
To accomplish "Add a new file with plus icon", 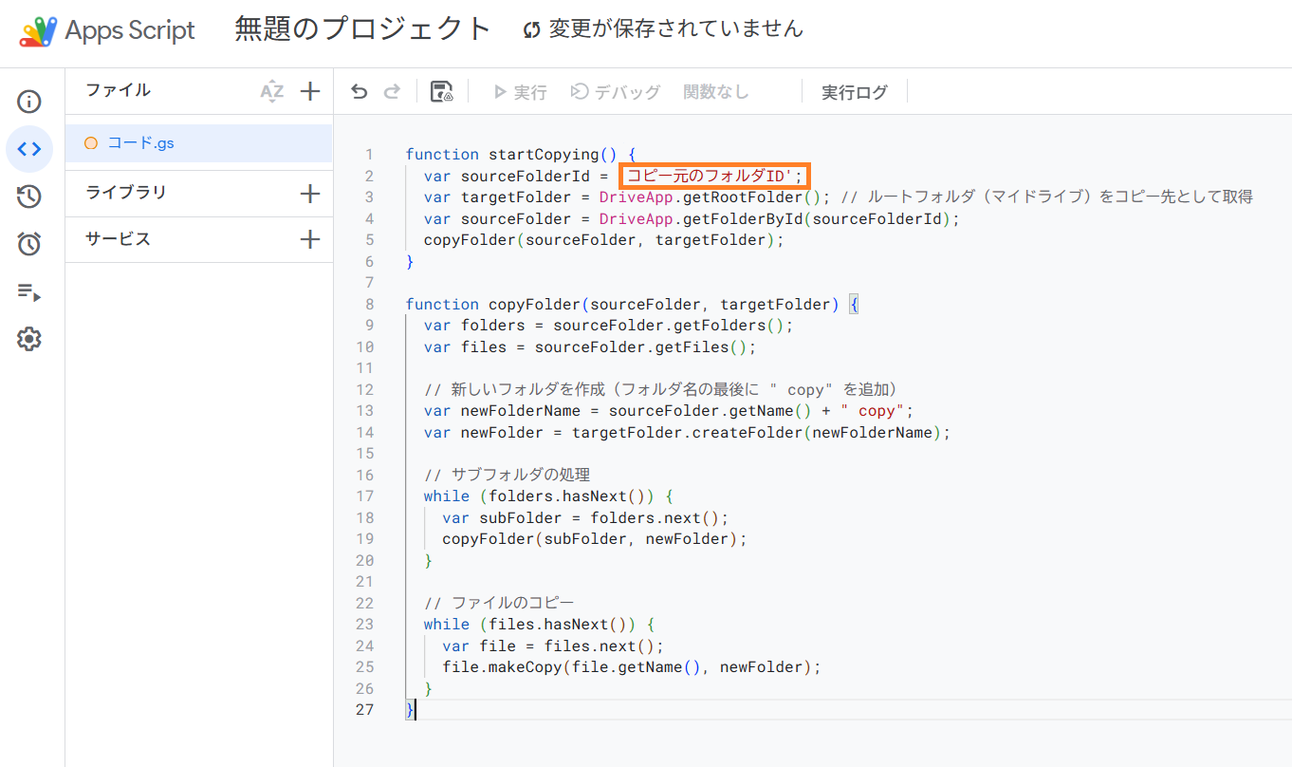I will 310,91.
